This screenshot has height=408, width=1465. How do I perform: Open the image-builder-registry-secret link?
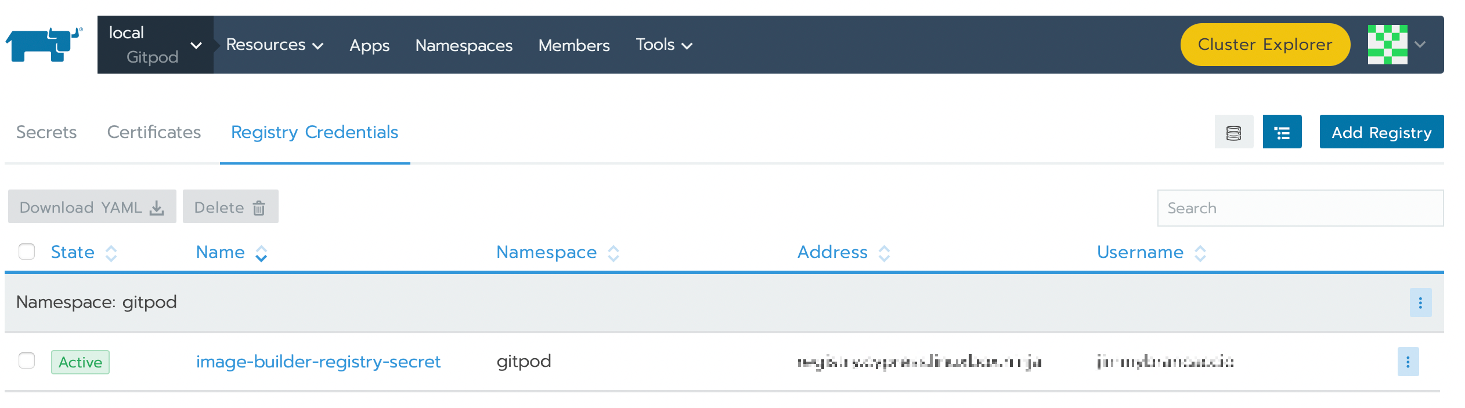point(318,361)
